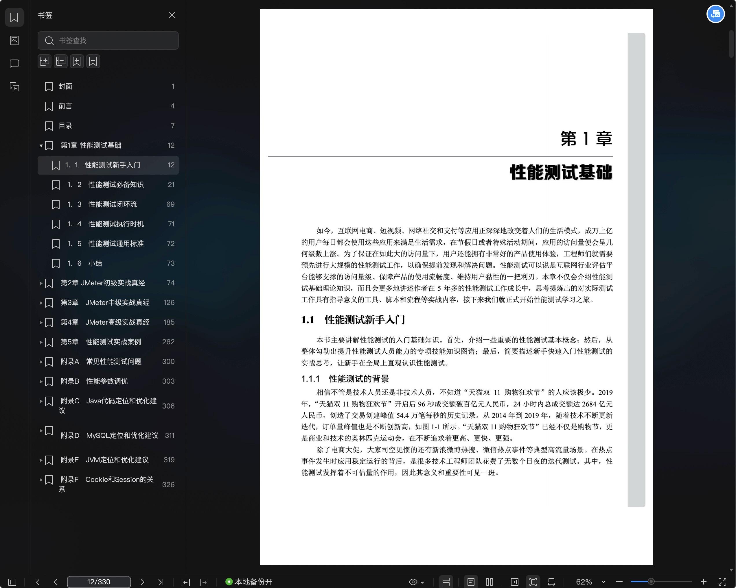This screenshot has width=736, height=588.
Task: Click the actual size icon
Action: [x=514, y=582]
